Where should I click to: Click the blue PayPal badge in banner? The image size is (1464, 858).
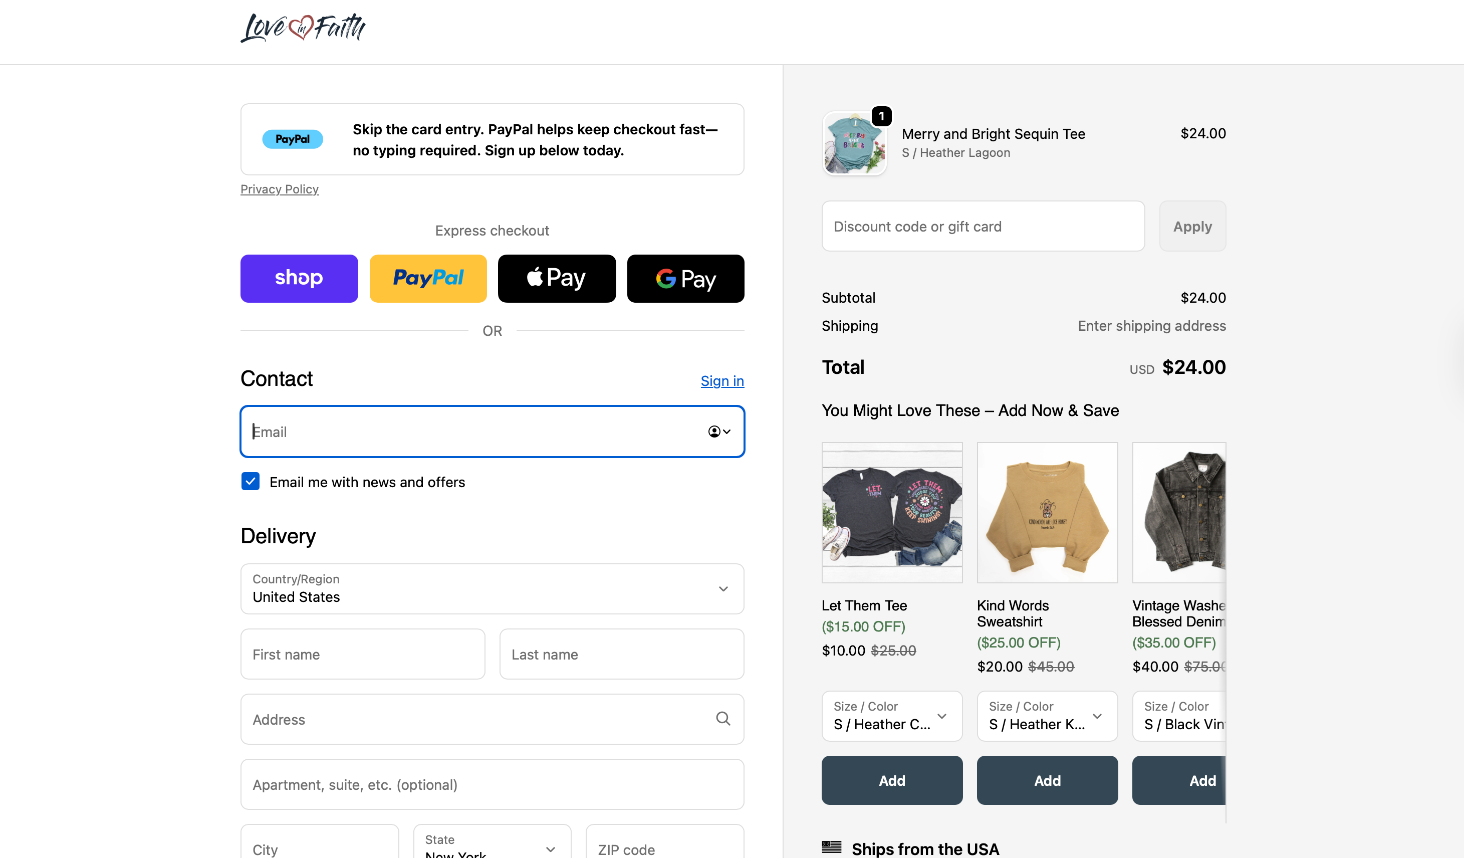pos(292,139)
